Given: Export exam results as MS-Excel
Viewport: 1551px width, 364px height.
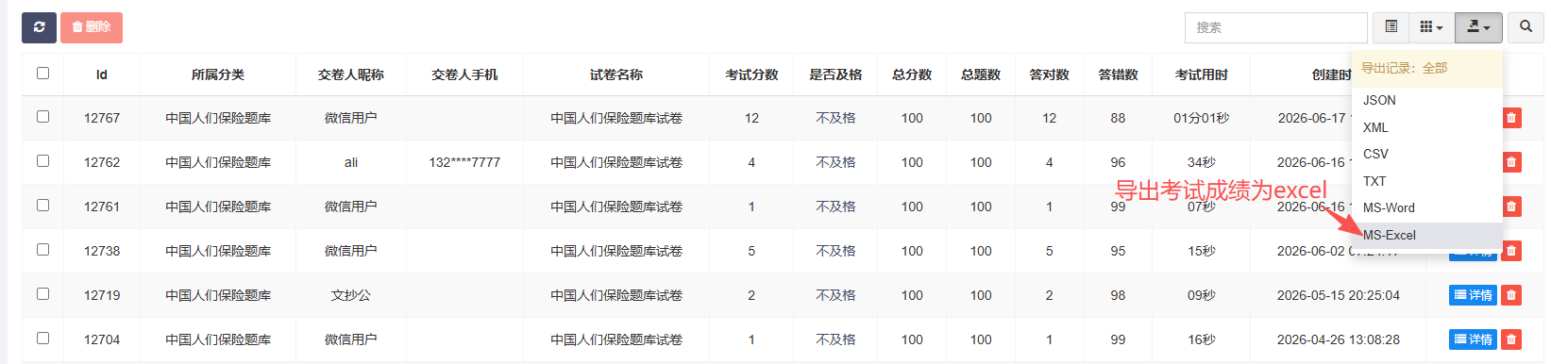Looking at the screenshot, I should coord(1426,235).
